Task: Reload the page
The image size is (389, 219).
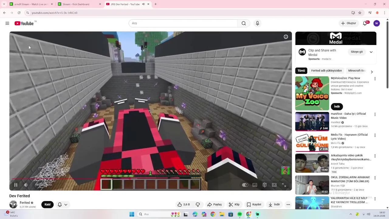Action: (19, 13)
